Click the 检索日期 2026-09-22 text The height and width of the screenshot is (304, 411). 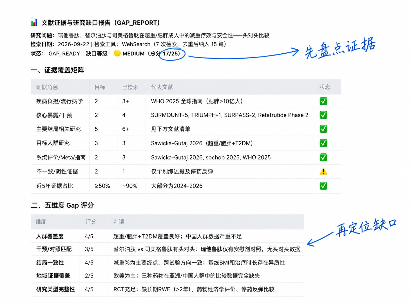[60, 44]
